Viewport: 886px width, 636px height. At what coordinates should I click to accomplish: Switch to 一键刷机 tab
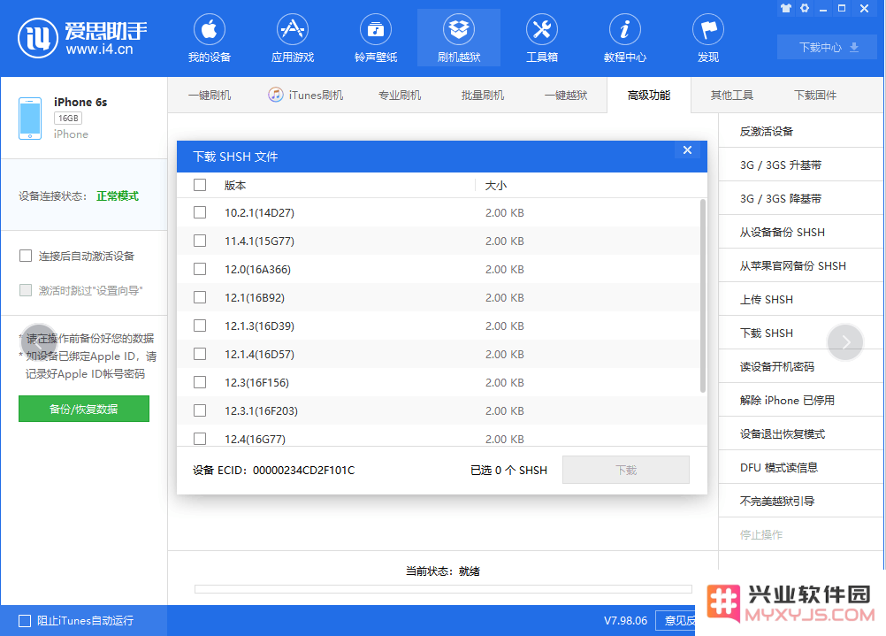(x=209, y=95)
